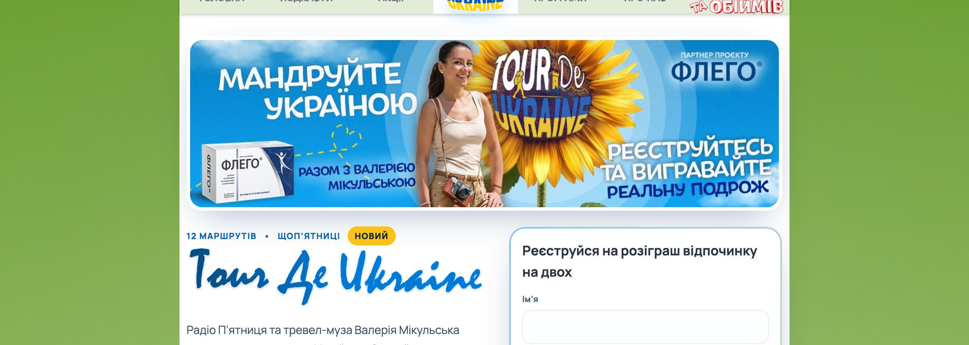Focus the Ім'я name input field
The image size is (969, 345).
[645, 327]
